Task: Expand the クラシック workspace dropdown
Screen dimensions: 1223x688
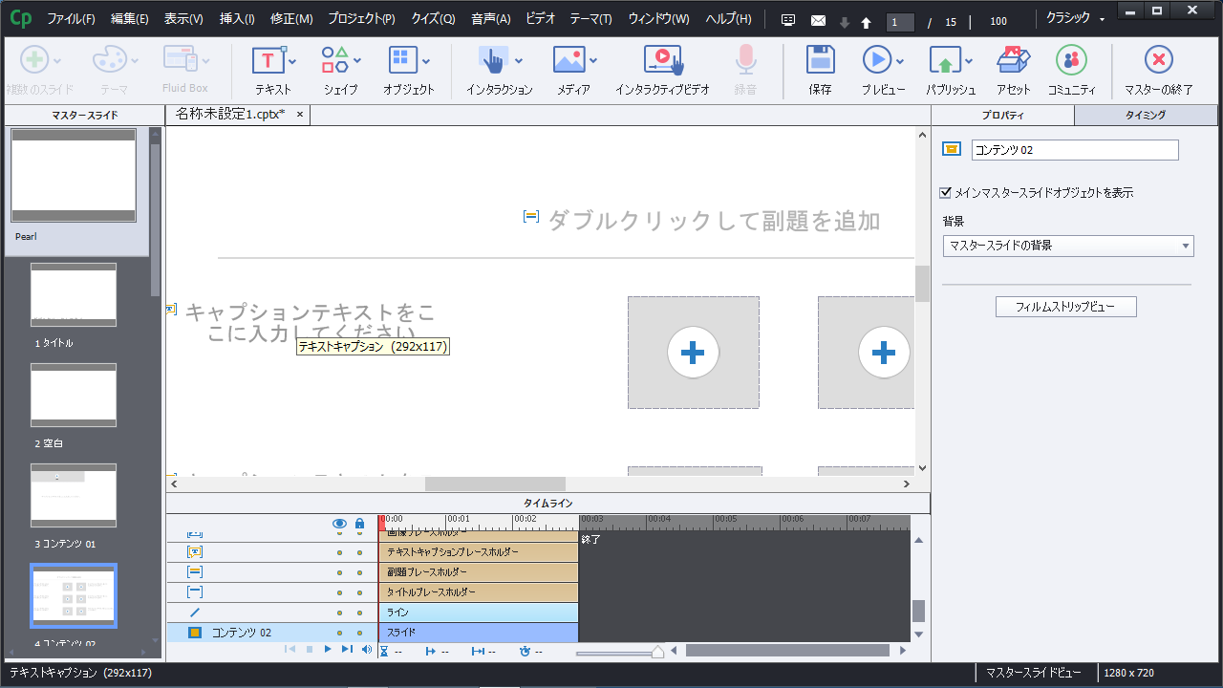Action: click(x=1076, y=20)
